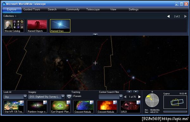190x122 pixels.
Task: Open the Rainbow Image thumbnail
Action: click(x=37, y=107)
